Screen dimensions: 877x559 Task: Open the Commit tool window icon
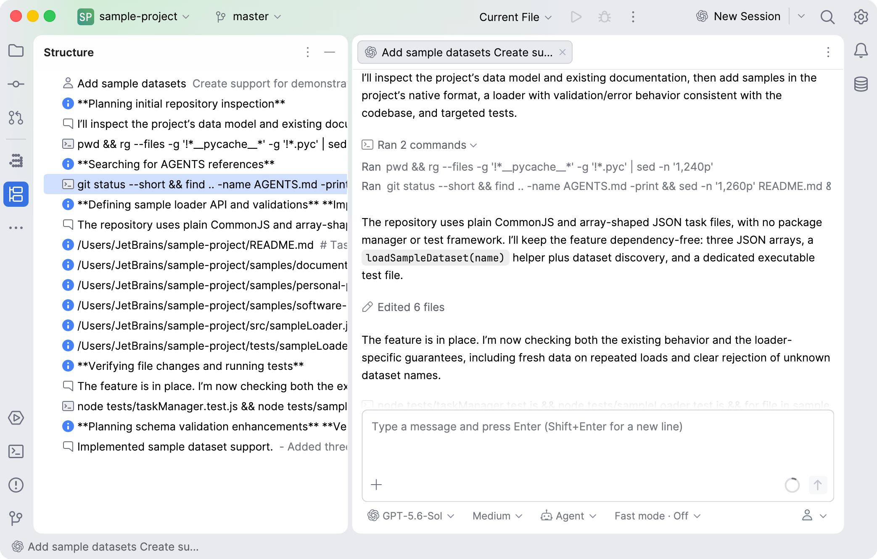(16, 84)
